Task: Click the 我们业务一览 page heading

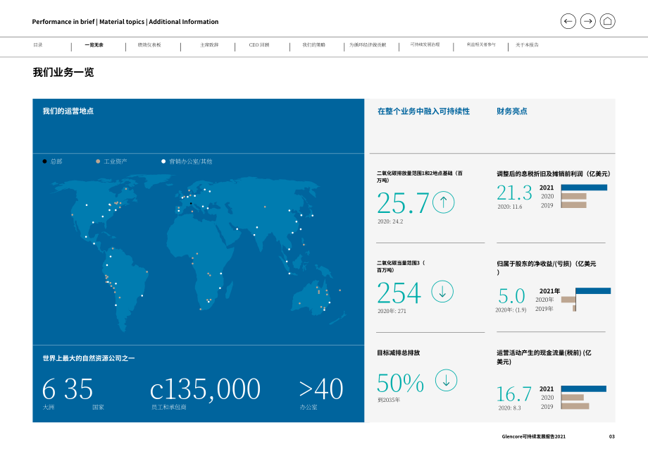Action: (63, 73)
